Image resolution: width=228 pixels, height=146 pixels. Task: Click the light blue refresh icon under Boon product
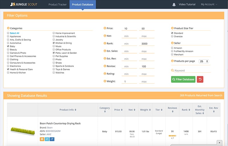(47, 139)
